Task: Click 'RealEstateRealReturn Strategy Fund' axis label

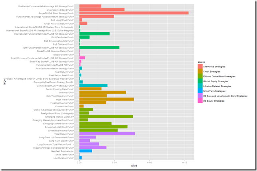Action: point(54,69)
